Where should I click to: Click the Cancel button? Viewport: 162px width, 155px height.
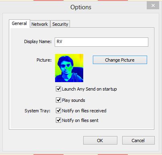tap(138, 141)
